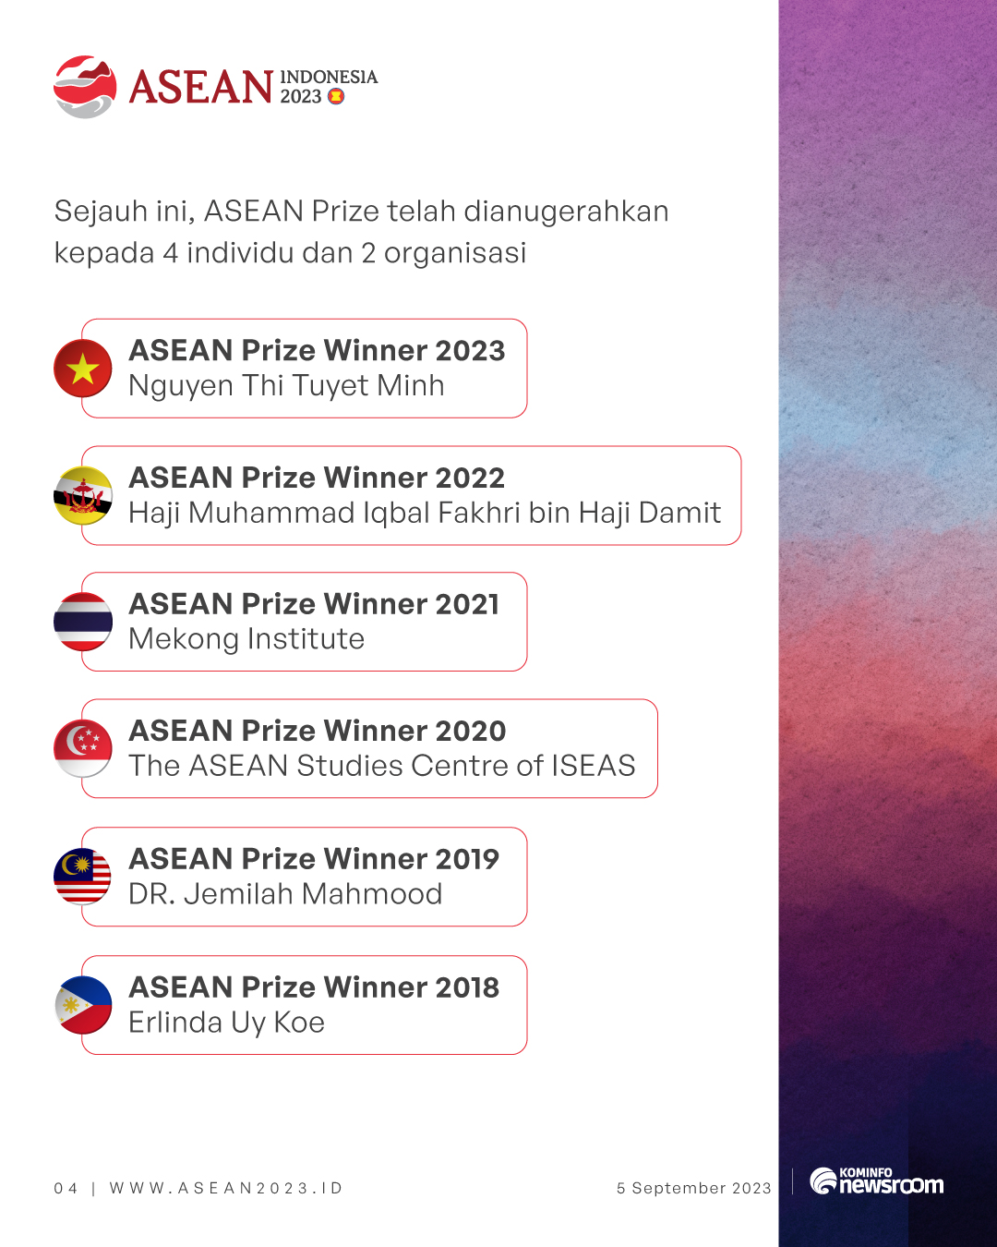Click the red ASEAN globe logo
This screenshot has width=997, height=1247.
85,87
